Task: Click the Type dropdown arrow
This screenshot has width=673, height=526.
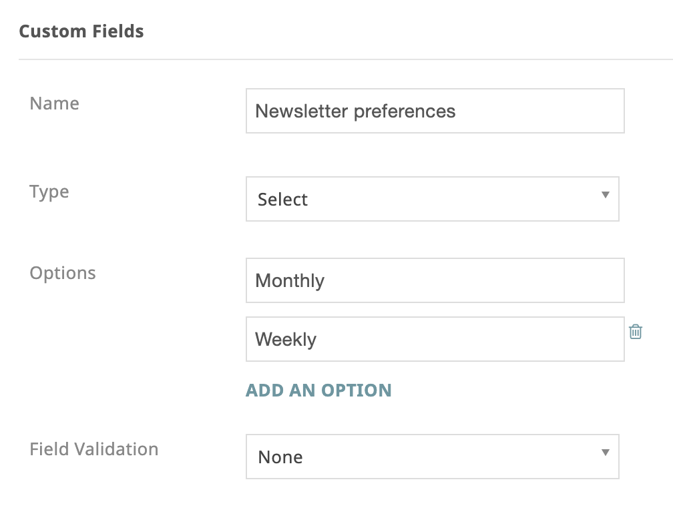Action: tap(605, 195)
